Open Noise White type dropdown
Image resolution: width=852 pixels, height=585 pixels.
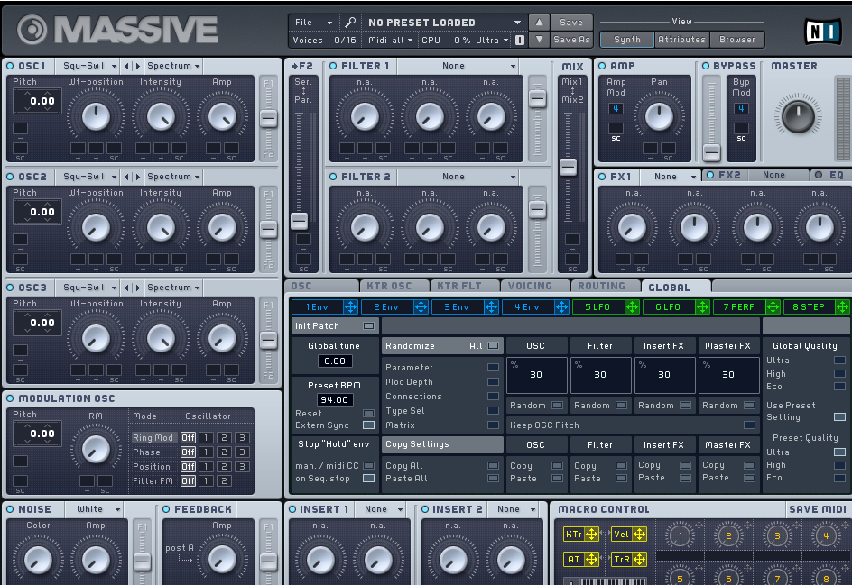click(x=94, y=509)
